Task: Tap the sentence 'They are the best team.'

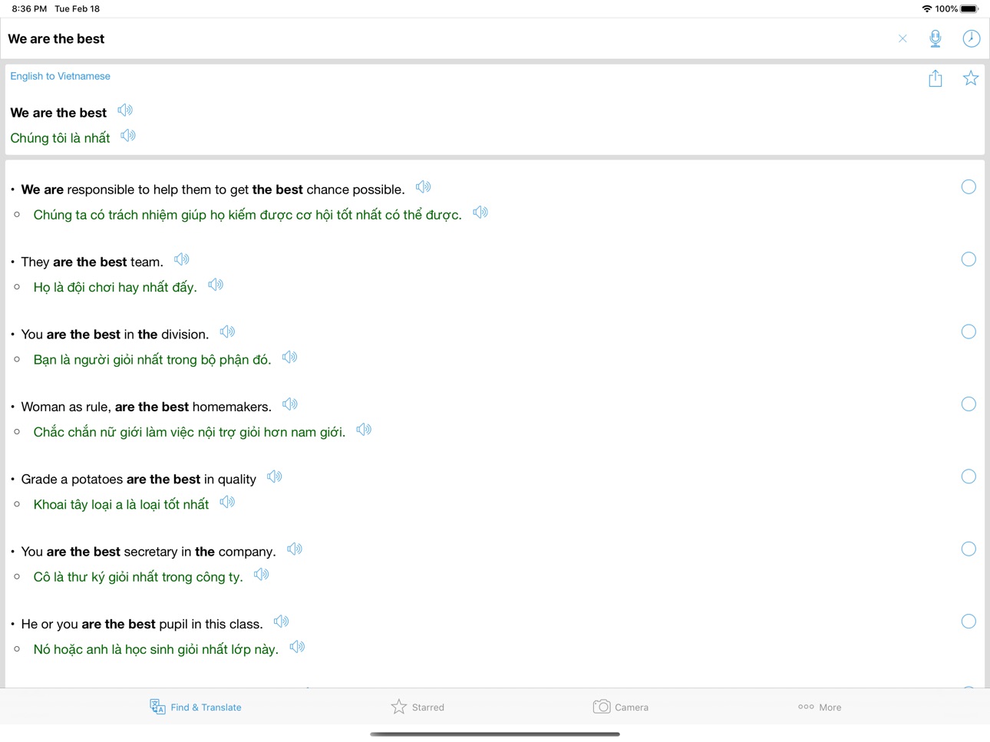Action: click(92, 262)
